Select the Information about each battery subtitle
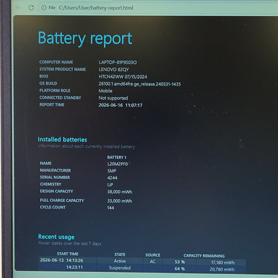This screenshot has width=278, height=278. (x=86, y=146)
